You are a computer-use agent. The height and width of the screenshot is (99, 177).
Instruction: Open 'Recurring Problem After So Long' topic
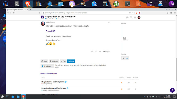tap(54, 88)
